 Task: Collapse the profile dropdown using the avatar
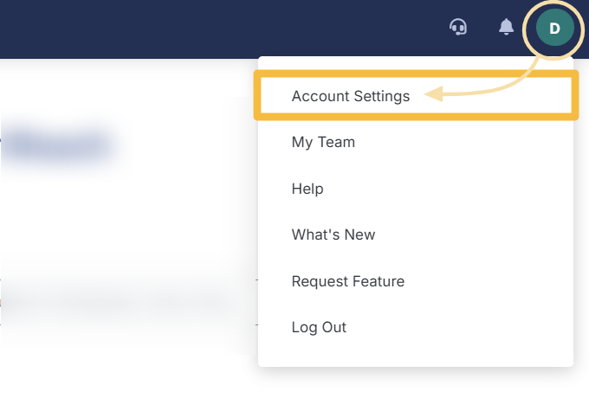coord(554,29)
